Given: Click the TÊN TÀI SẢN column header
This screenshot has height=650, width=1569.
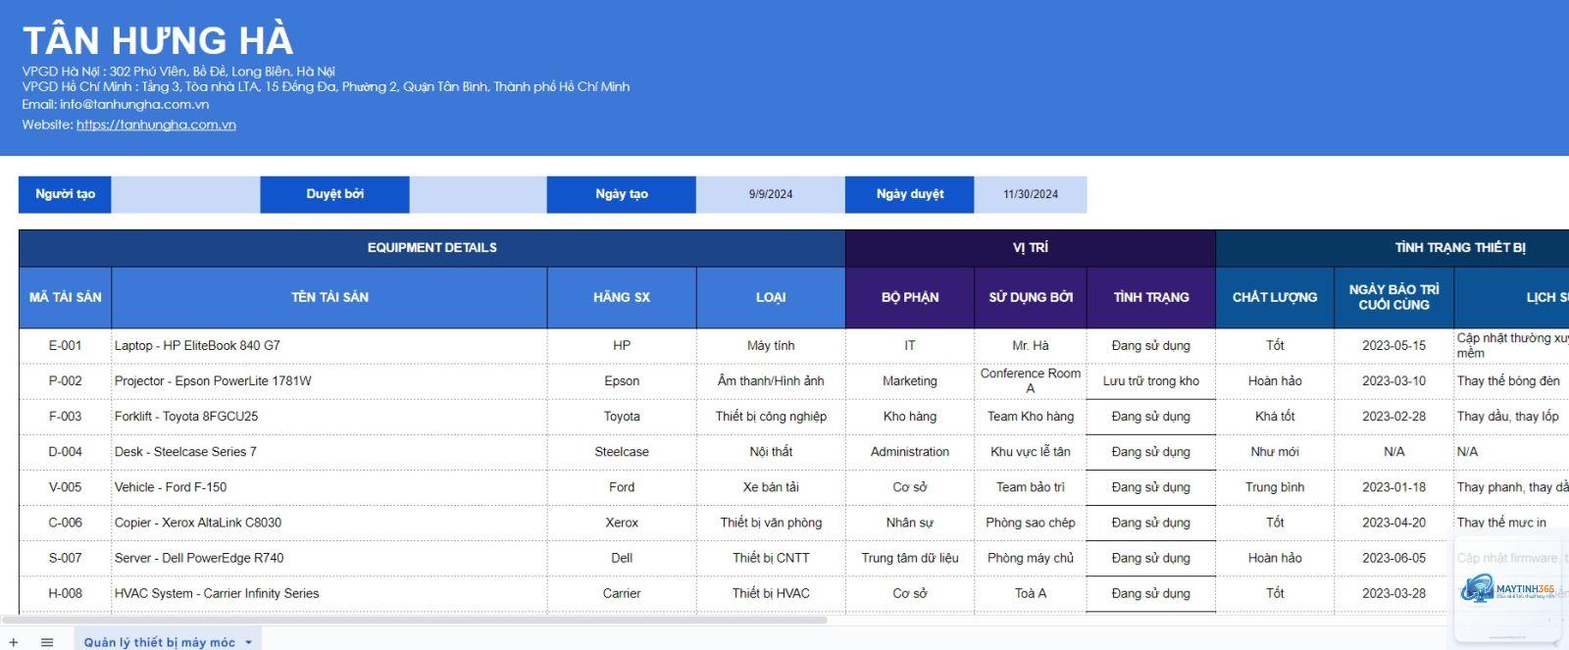Looking at the screenshot, I should 329,297.
